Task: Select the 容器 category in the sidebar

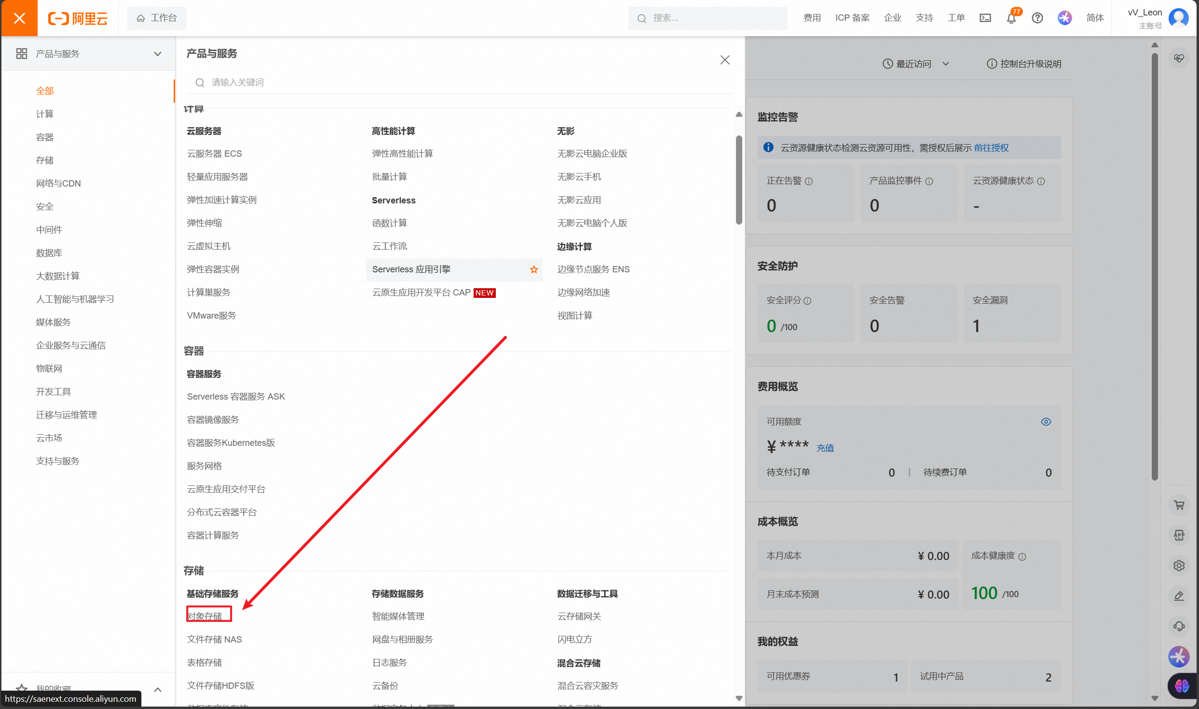Action: click(x=45, y=137)
